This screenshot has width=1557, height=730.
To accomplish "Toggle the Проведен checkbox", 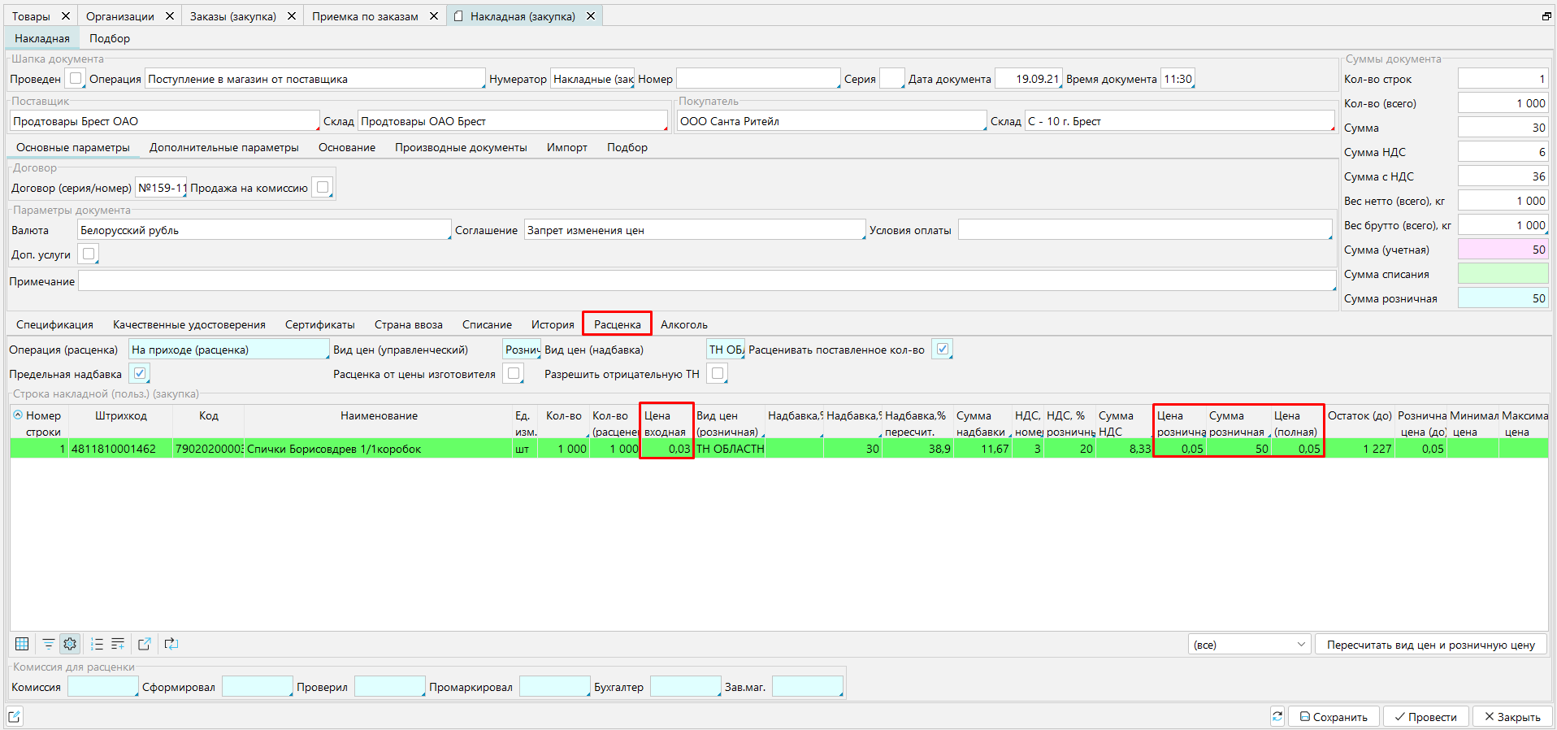I will [76, 79].
